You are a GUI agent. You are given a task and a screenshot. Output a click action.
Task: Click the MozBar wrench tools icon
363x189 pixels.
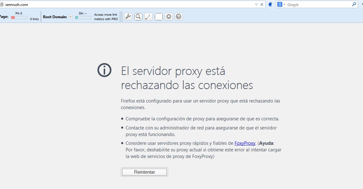(128, 17)
